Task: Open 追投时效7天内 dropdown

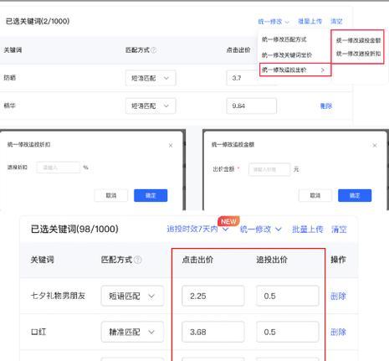Action: pyautogui.click(x=197, y=229)
